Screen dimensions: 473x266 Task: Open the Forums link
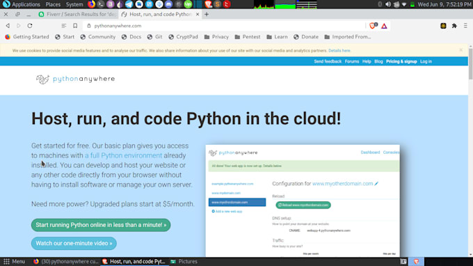pos(352,61)
